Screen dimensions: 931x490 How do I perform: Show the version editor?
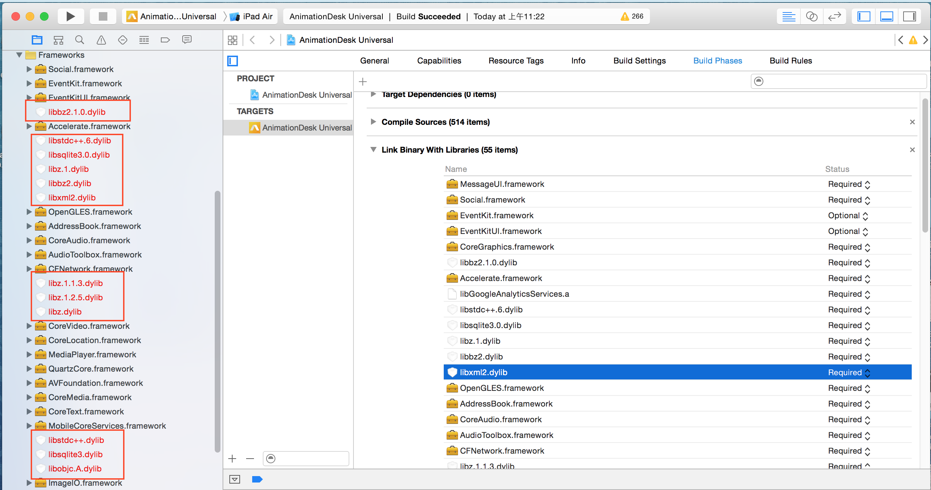tap(834, 16)
